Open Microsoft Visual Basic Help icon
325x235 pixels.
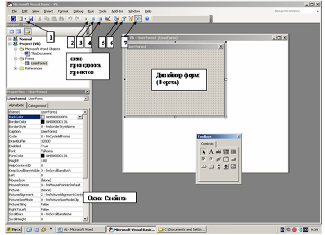click(146, 18)
